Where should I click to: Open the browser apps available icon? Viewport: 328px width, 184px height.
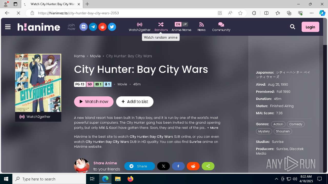click(220, 13)
